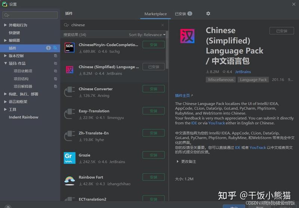299x208 pixels.
Task: Click the translate icon beside 插件 item
Action: [55, 48]
